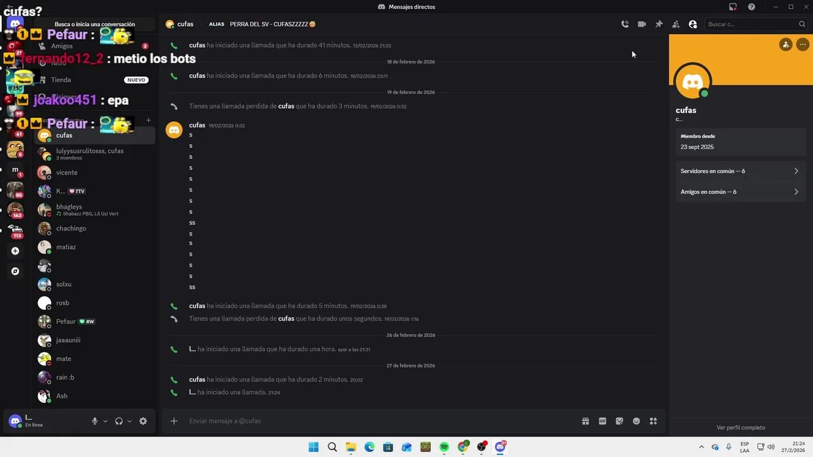813x457 pixels.
Task: Click the own user avatar in user panel
Action: point(15,421)
